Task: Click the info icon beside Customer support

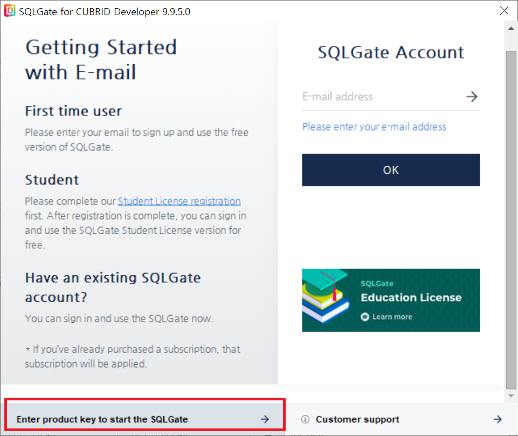Action: coord(305,419)
